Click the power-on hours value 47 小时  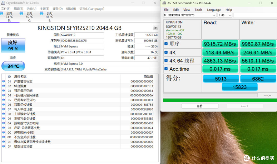pos(146,58)
